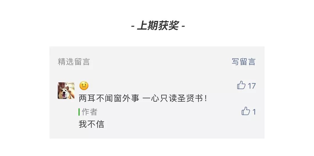
Task: Click the raised-eyebrow emoji username
Action: click(x=84, y=86)
